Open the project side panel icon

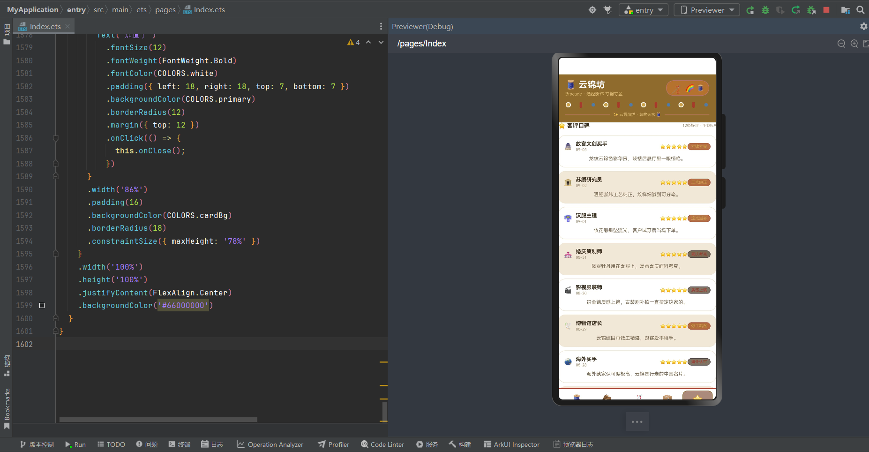[x=7, y=34]
